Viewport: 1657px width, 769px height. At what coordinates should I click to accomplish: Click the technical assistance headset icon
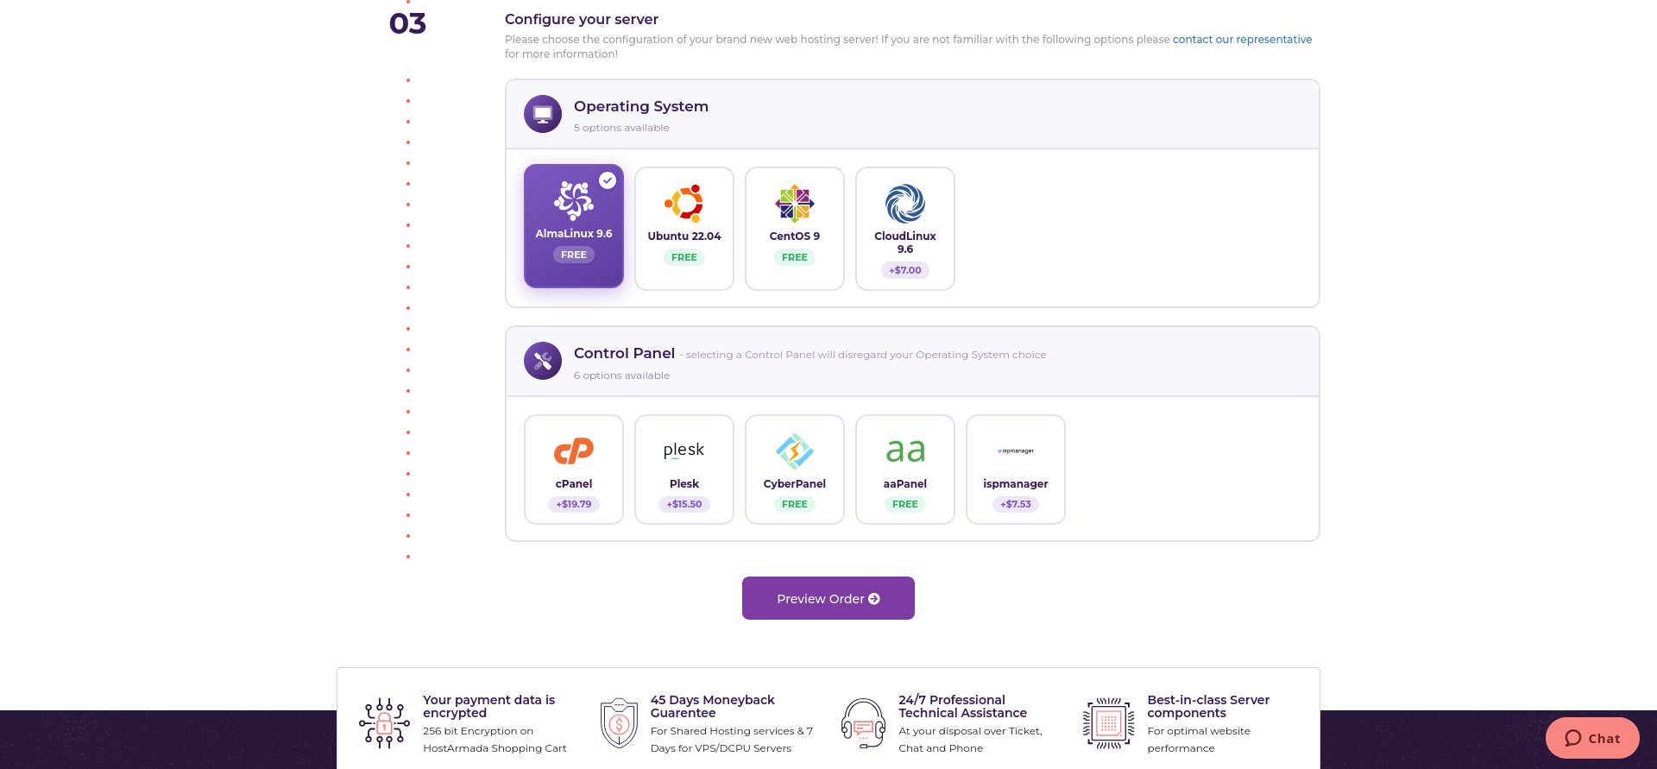pos(863,723)
